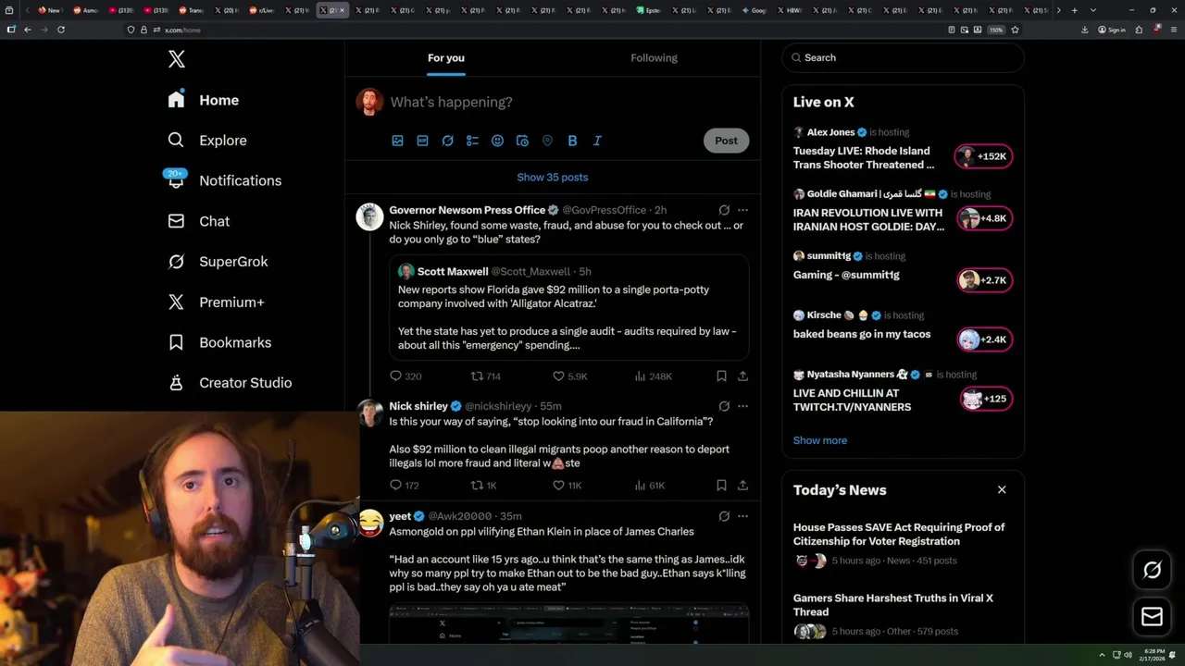Add media image to the post
The image size is (1185, 666).
(397, 141)
